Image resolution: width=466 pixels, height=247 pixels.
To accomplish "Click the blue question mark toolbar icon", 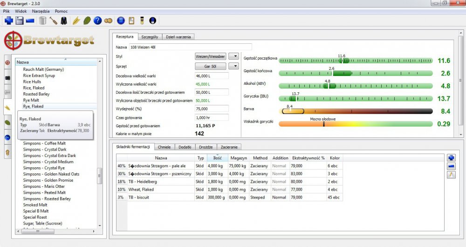I will click(97, 21).
